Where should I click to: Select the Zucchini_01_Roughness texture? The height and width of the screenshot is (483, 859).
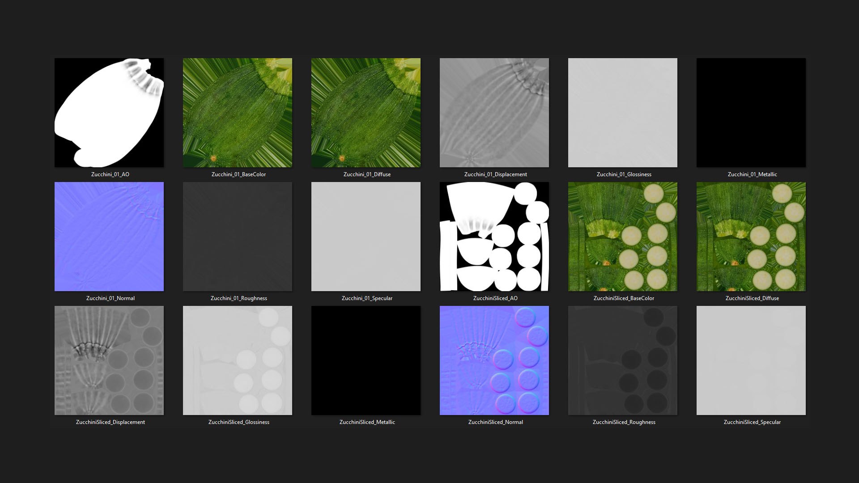(x=238, y=237)
